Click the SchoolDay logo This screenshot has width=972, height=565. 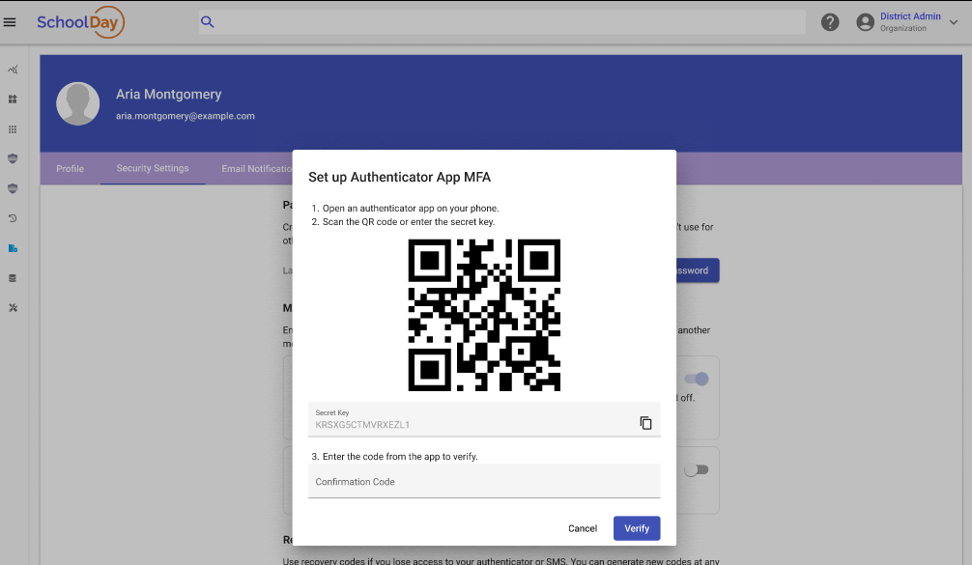click(80, 22)
